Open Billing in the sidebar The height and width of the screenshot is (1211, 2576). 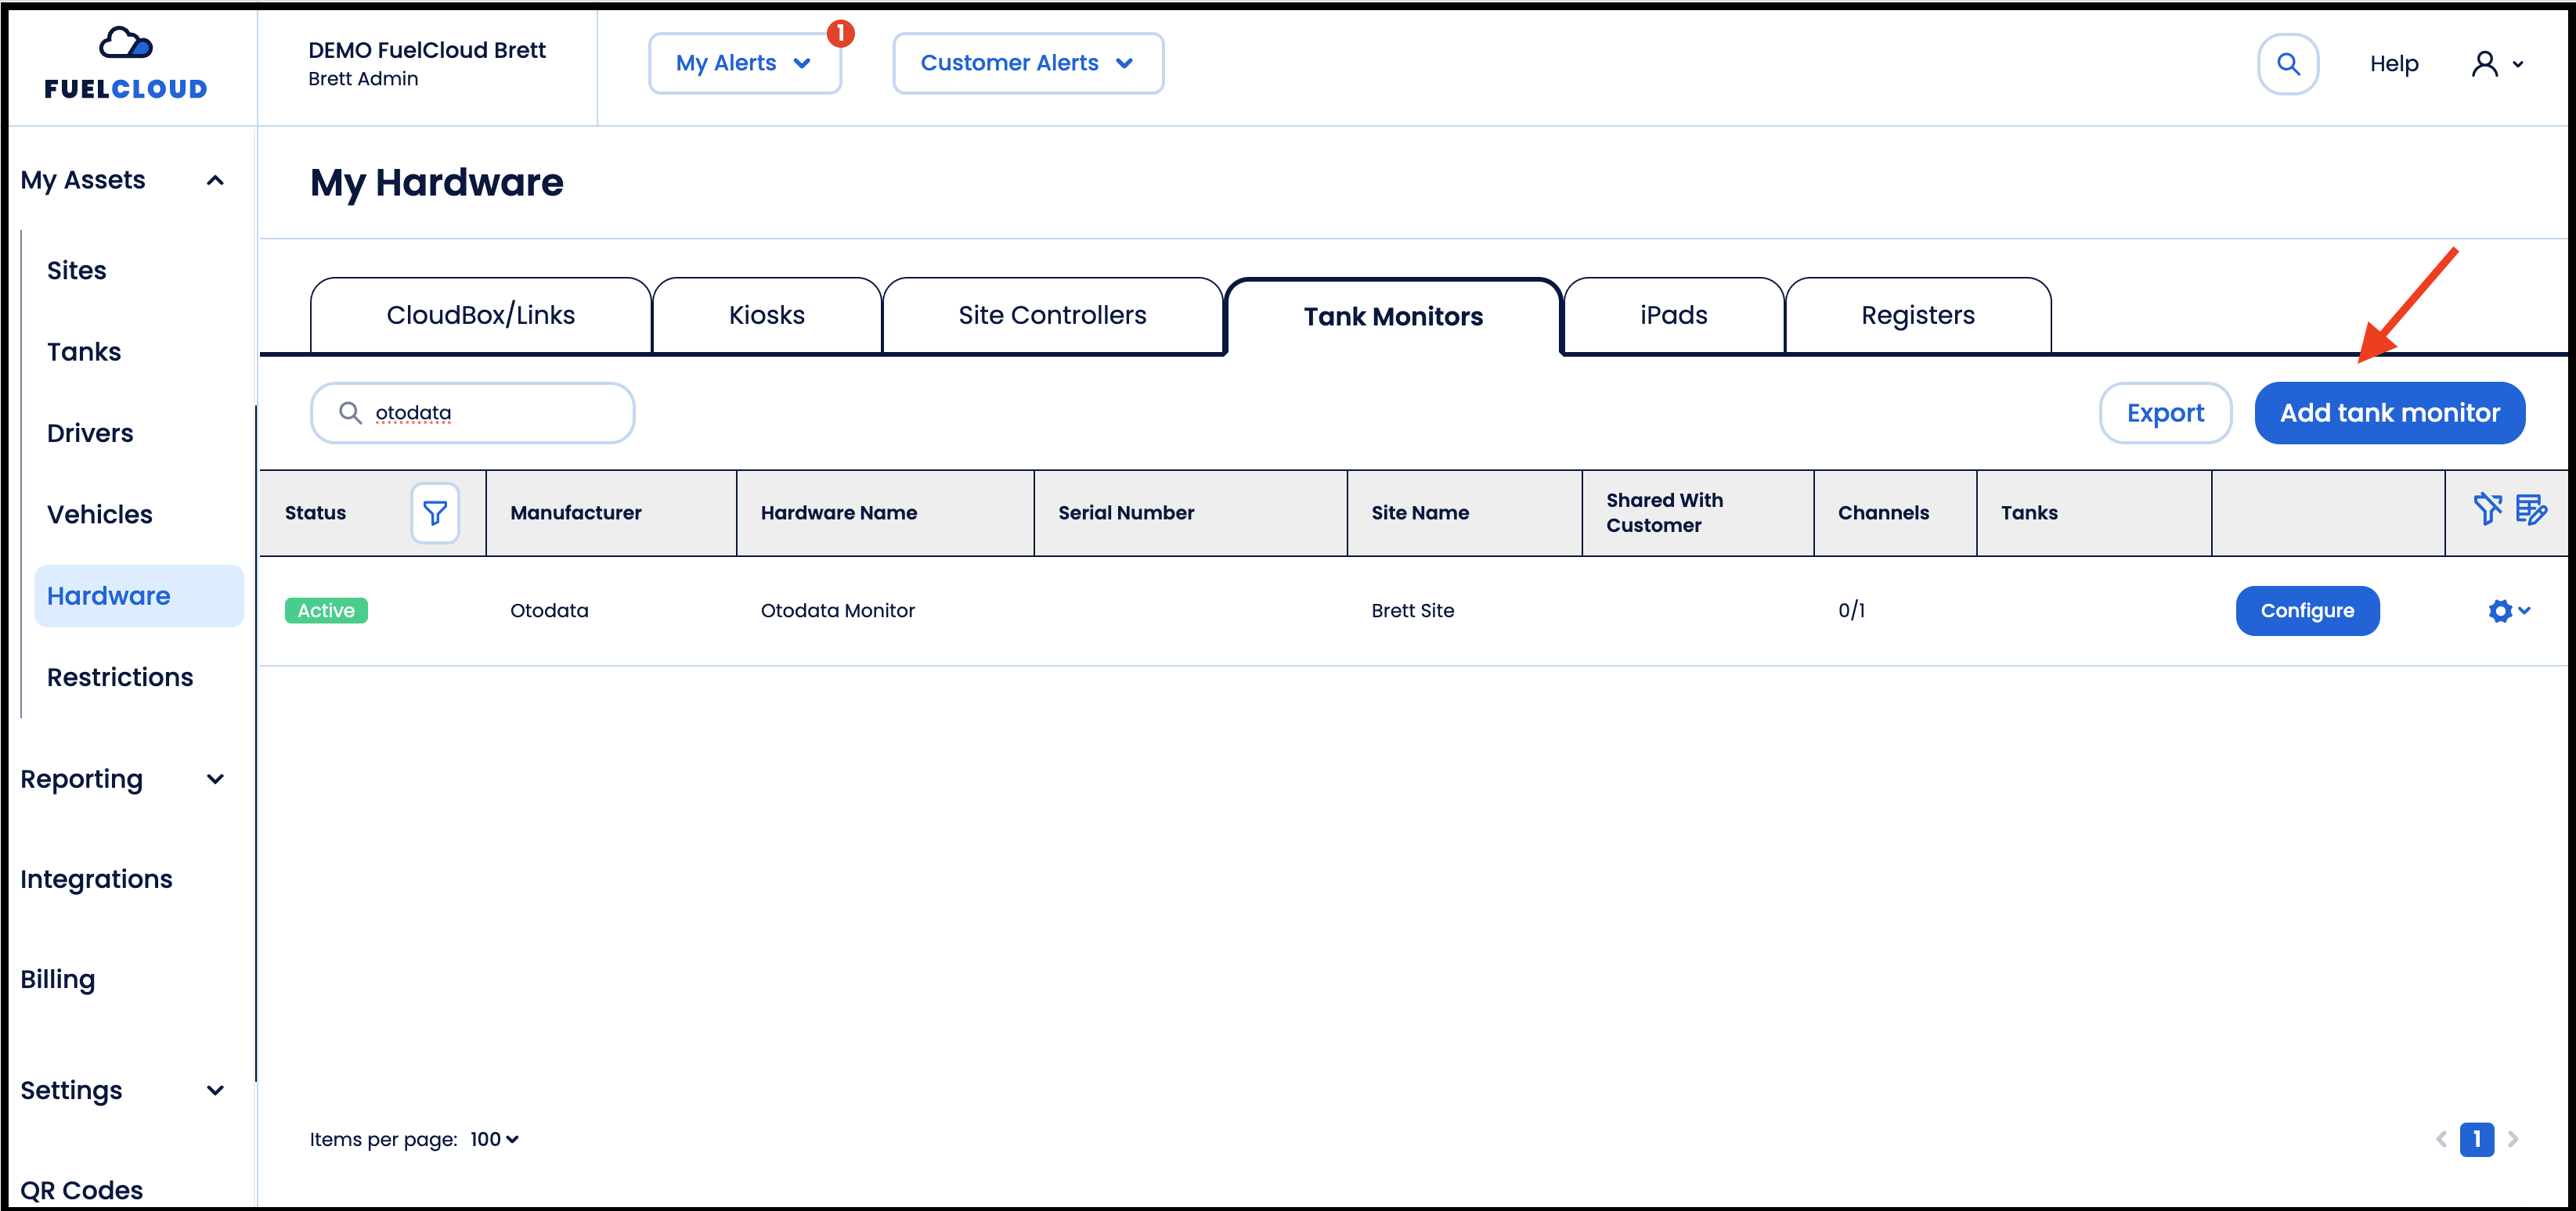[x=57, y=979]
